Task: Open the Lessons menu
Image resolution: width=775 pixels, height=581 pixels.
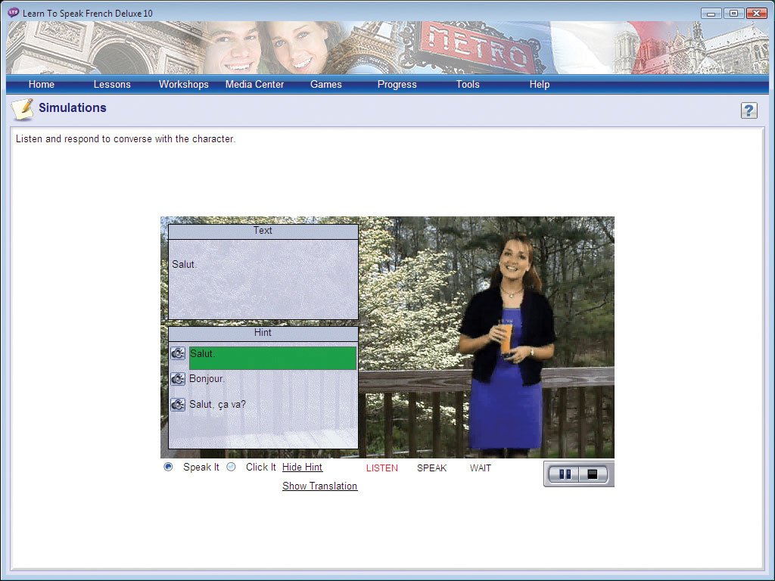Action: pyautogui.click(x=112, y=84)
